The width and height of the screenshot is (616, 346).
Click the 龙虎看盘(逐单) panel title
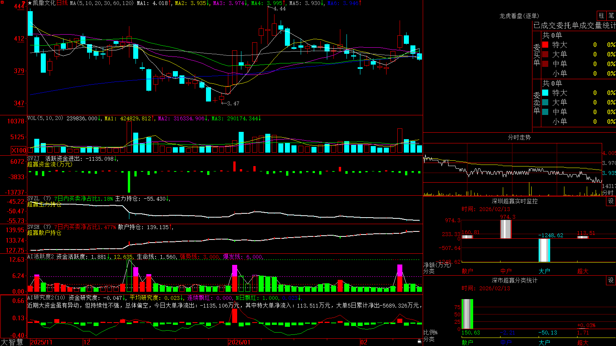coord(519,16)
